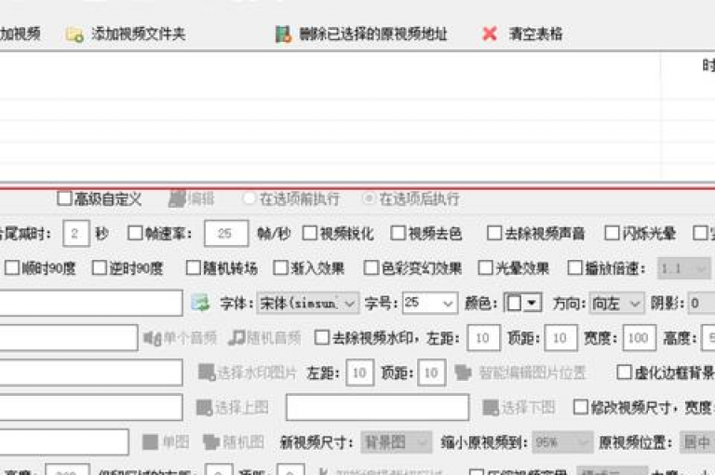Toggle the 光晕效果 checkbox
The width and height of the screenshot is (715, 475).
tap(485, 268)
